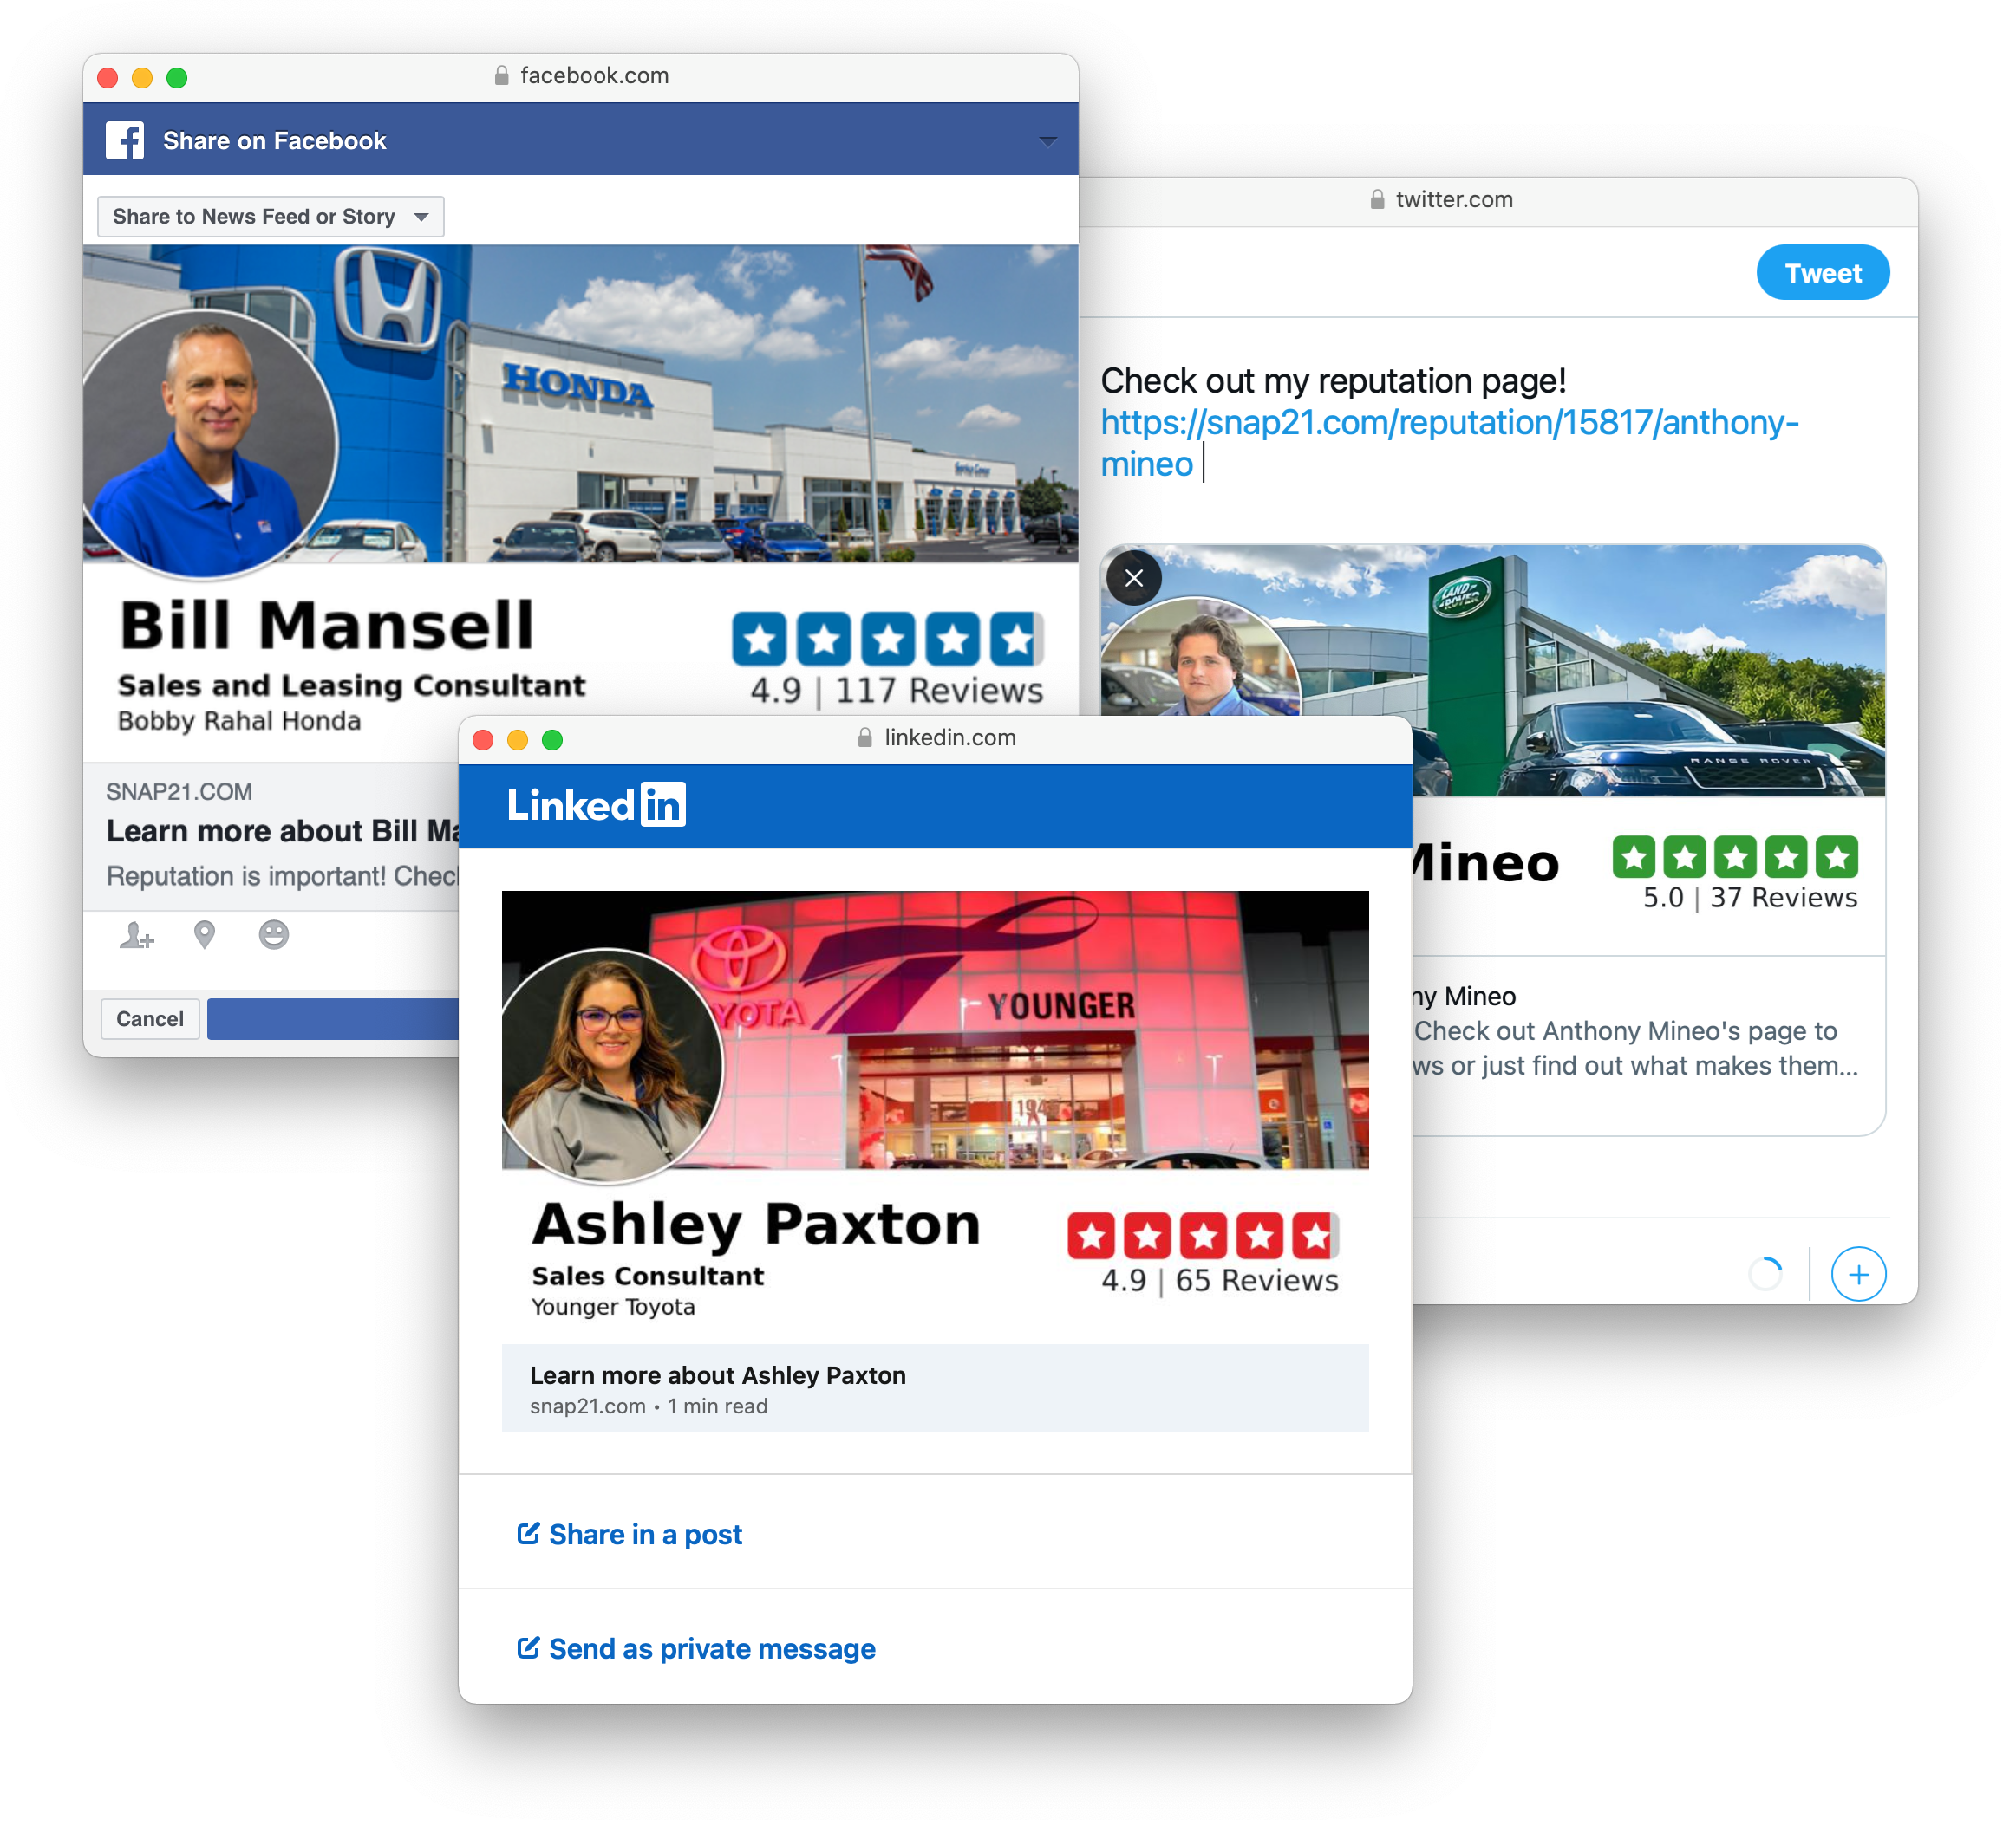Select Share in a post

click(x=630, y=1535)
